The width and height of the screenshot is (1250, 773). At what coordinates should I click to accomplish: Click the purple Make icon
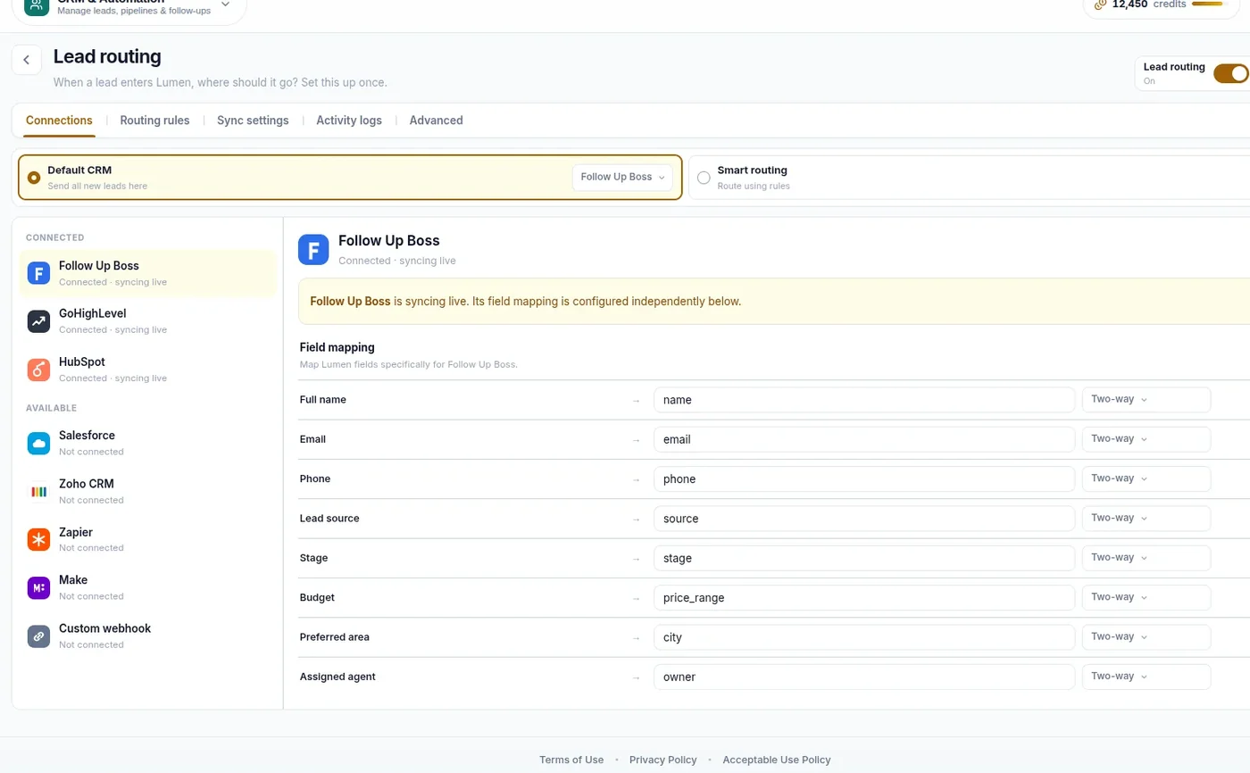point(38,588)
